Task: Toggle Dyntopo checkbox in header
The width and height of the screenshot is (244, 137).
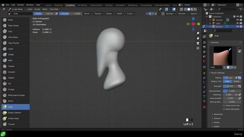Action: click(163, 14)
